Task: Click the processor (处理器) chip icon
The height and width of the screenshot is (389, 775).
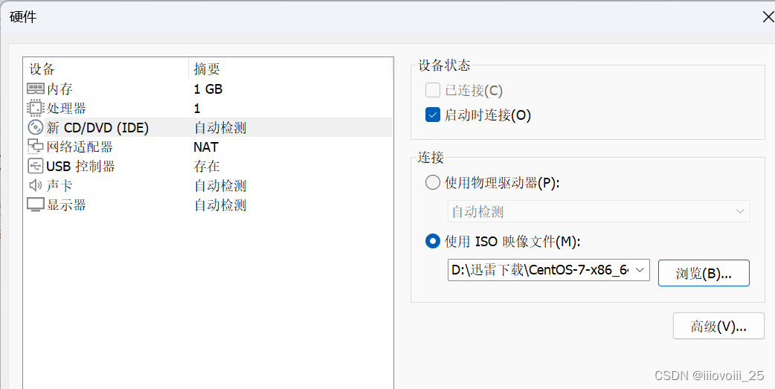Action: pyautogui.click(x=36, y=109)
